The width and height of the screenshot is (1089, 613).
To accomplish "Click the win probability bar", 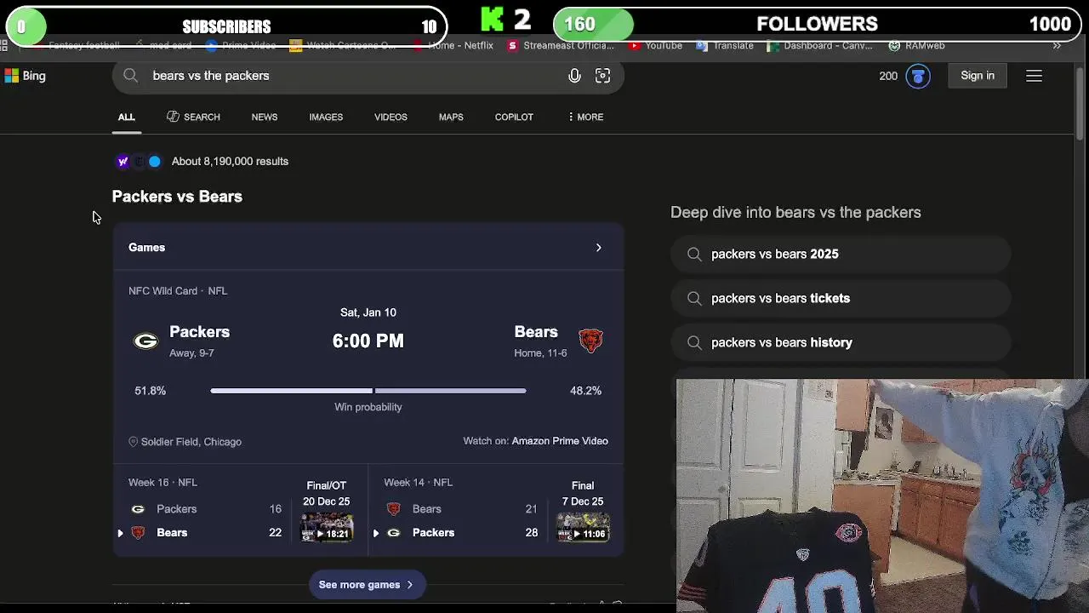I will click(368, 391).
